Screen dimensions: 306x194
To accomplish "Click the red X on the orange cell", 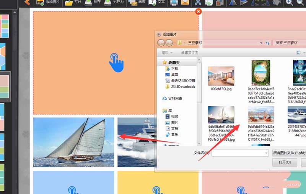I will (199, 11).
